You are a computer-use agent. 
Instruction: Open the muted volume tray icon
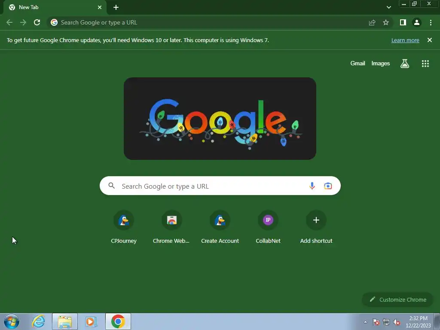point(397,322)
